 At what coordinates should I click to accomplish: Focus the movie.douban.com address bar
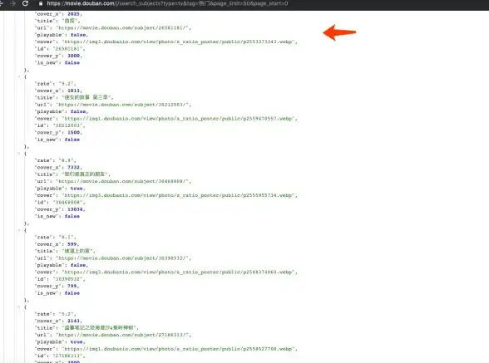[167, 4]
